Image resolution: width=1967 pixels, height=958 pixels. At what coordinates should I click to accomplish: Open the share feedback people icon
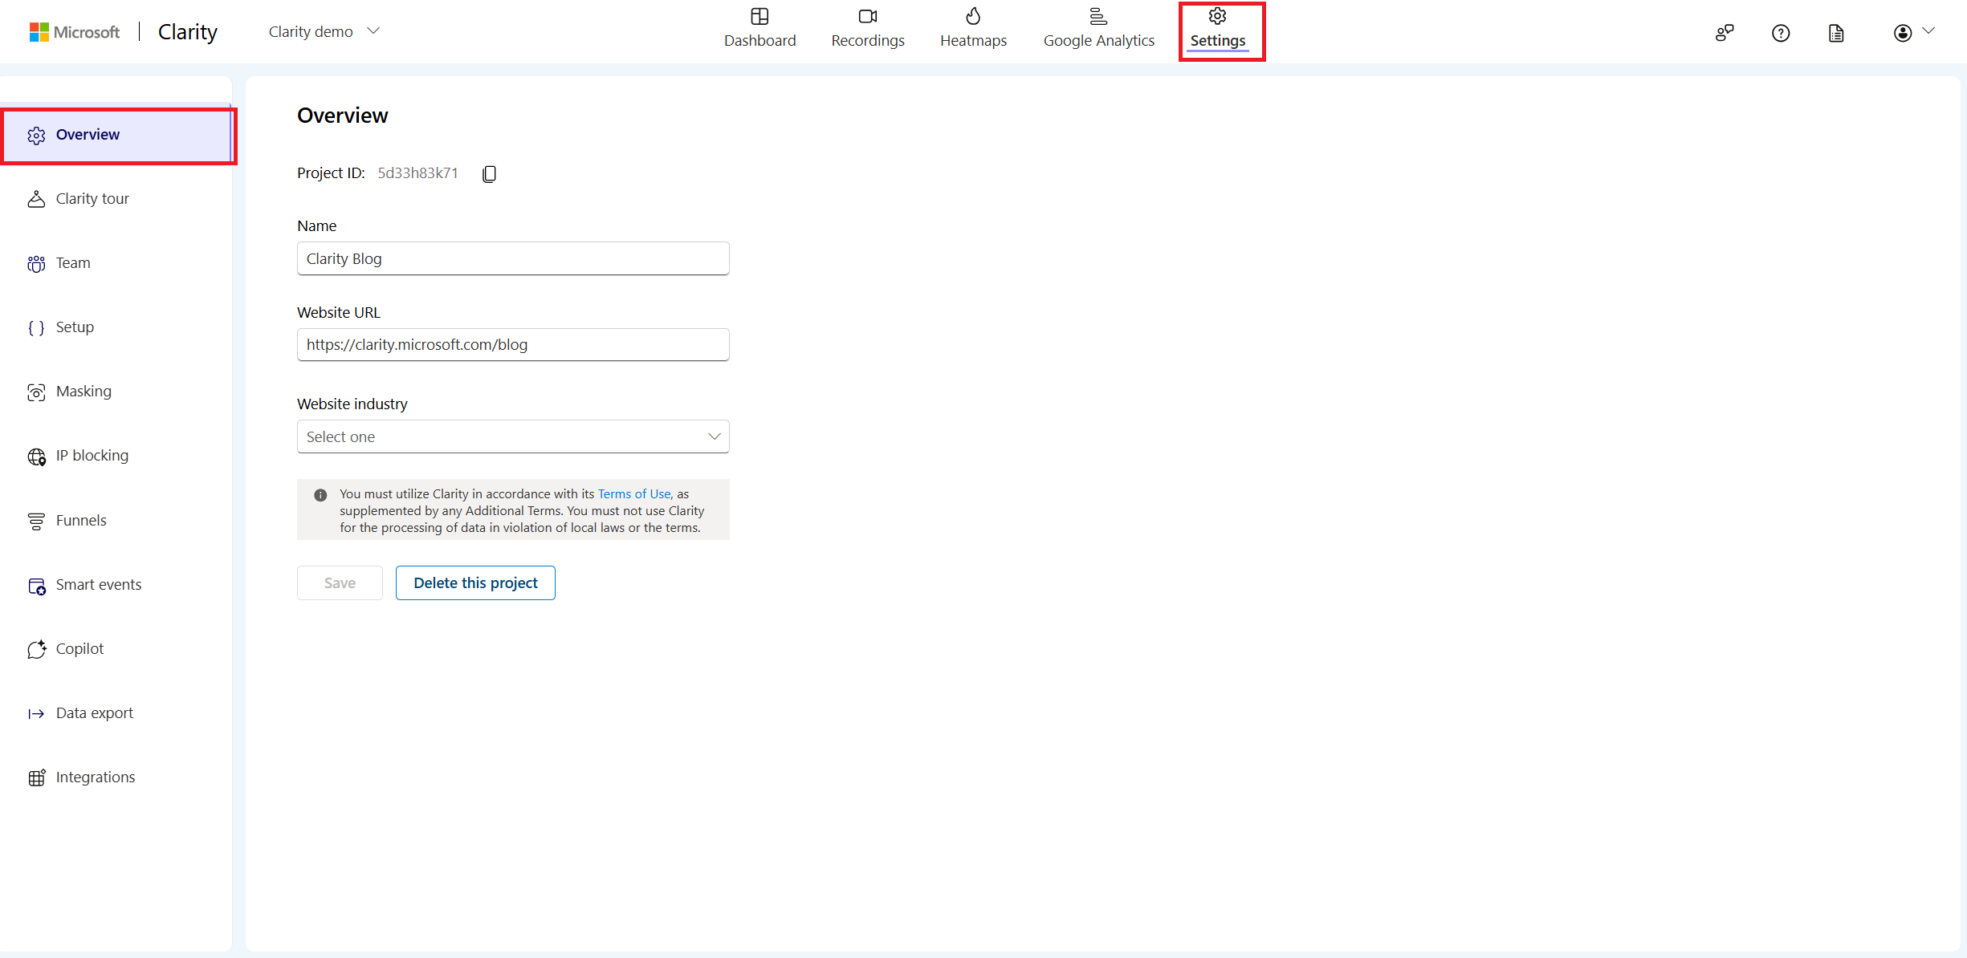pos(1724,33)
